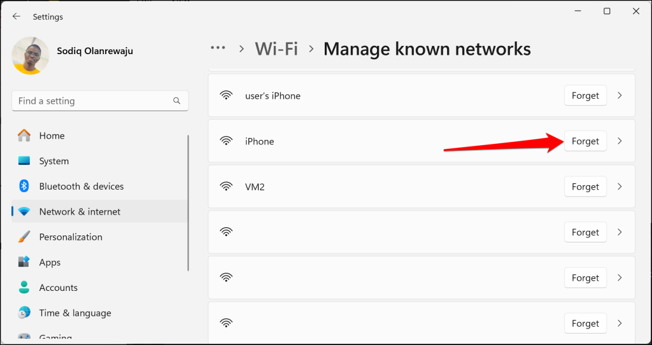Open the breadcrumb ellipsis menu

pos(218,48)
